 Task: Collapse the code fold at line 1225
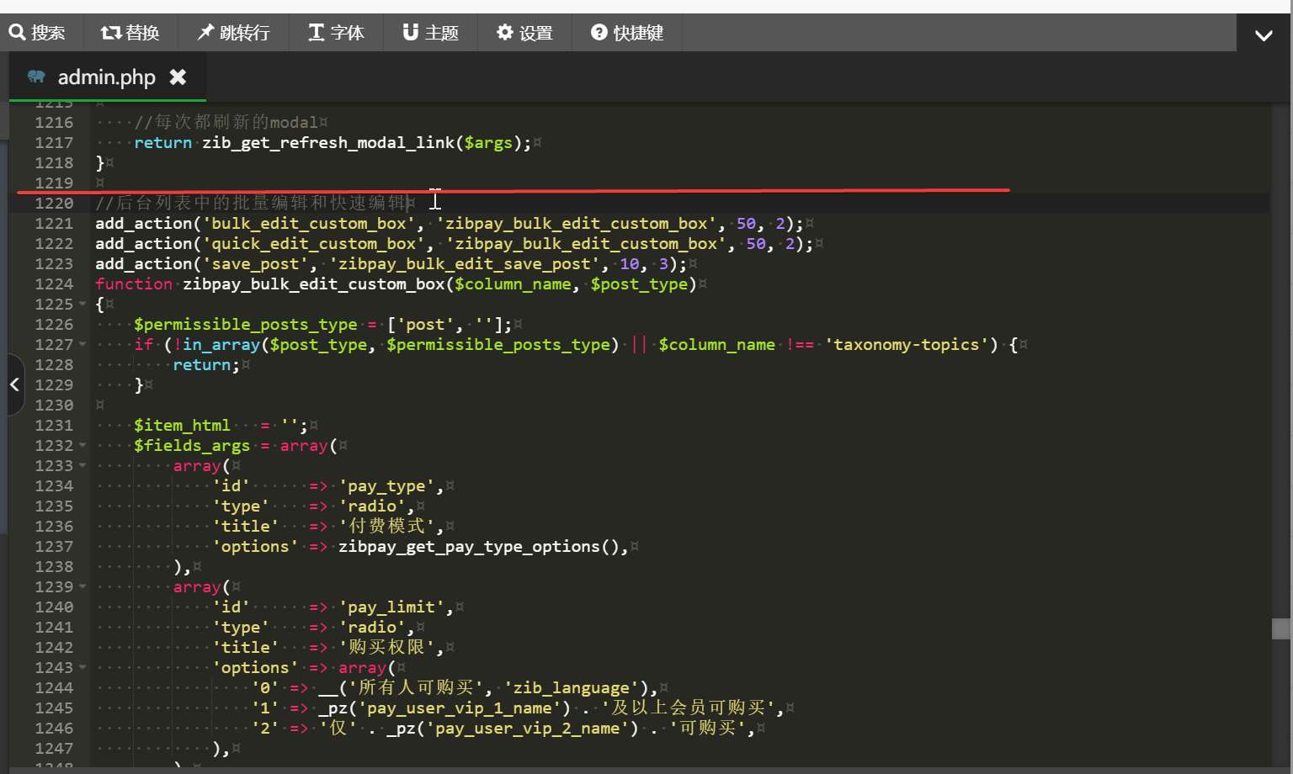point(82,305)
